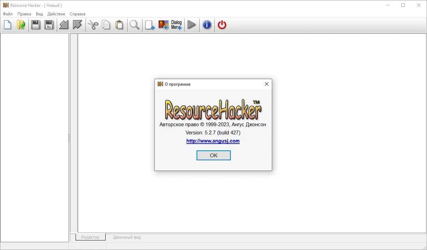Click the RH icon in About dialog title

click(160, 84)
